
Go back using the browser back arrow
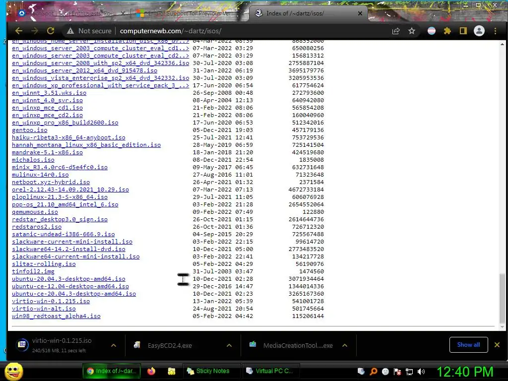click(x=19, y=31)
